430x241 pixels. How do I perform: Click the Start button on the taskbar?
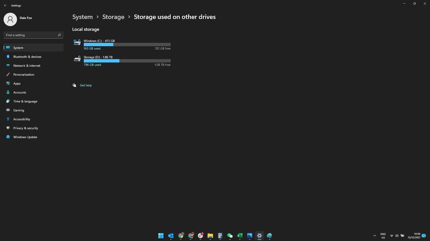click(161, 236)
